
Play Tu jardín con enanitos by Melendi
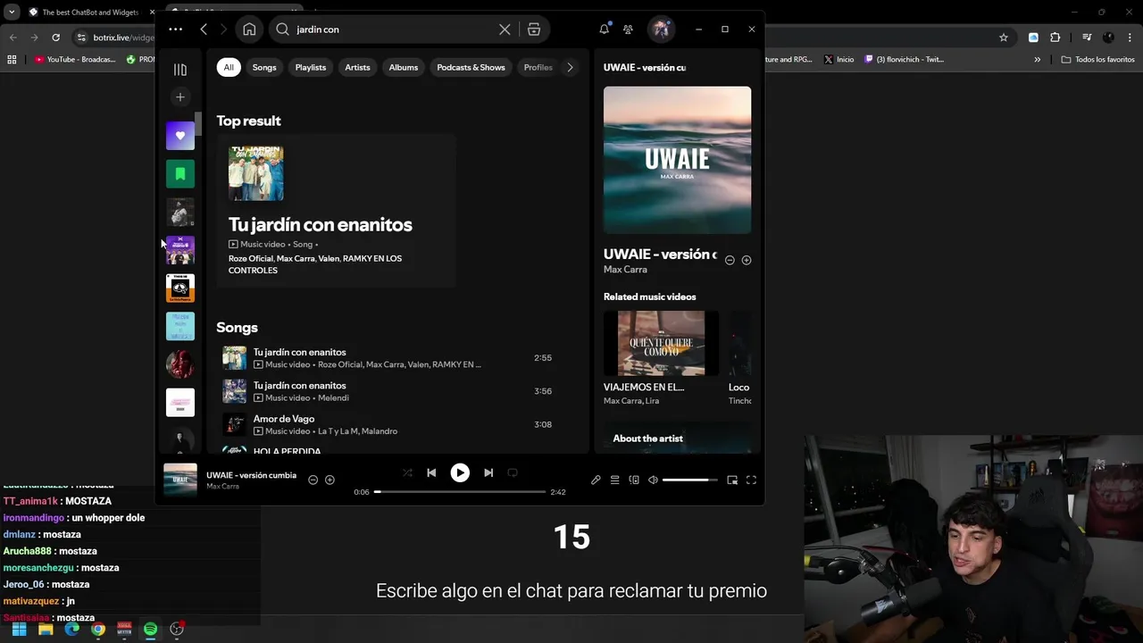pos(389,391)
